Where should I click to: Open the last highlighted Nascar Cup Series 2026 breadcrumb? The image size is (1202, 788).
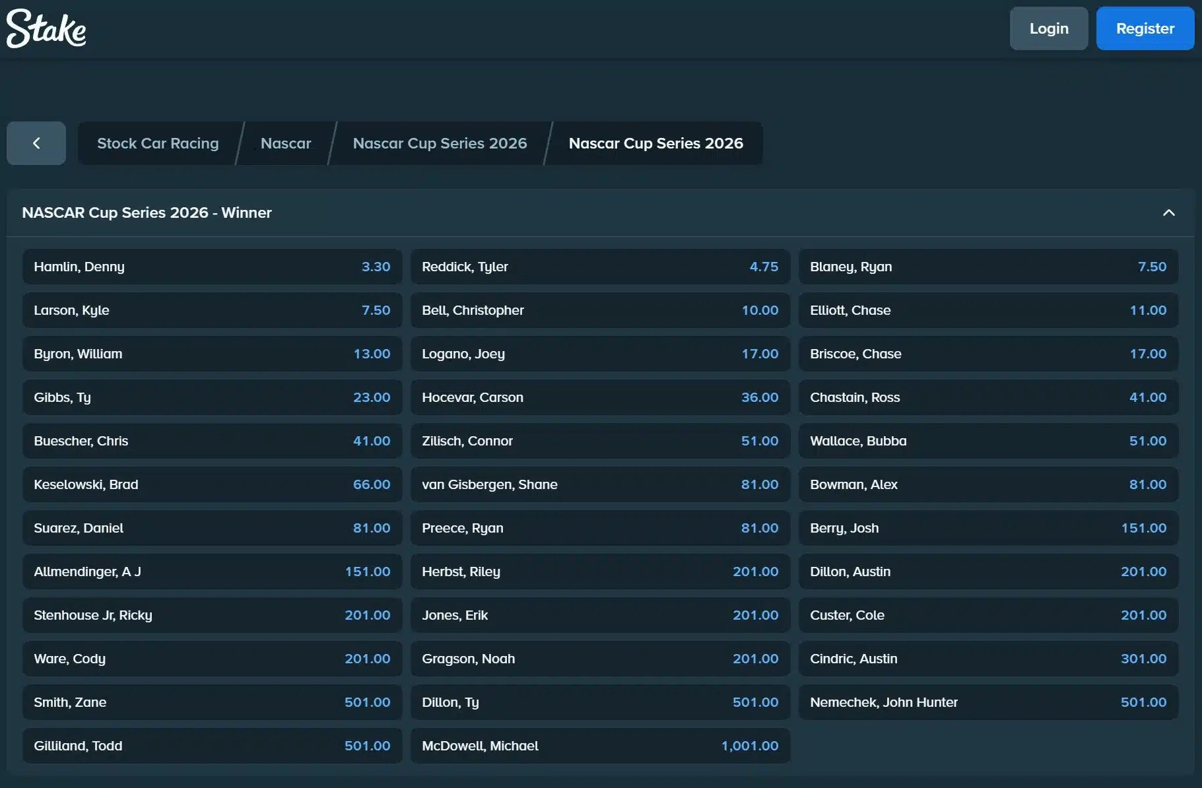[x=656, y=143]
